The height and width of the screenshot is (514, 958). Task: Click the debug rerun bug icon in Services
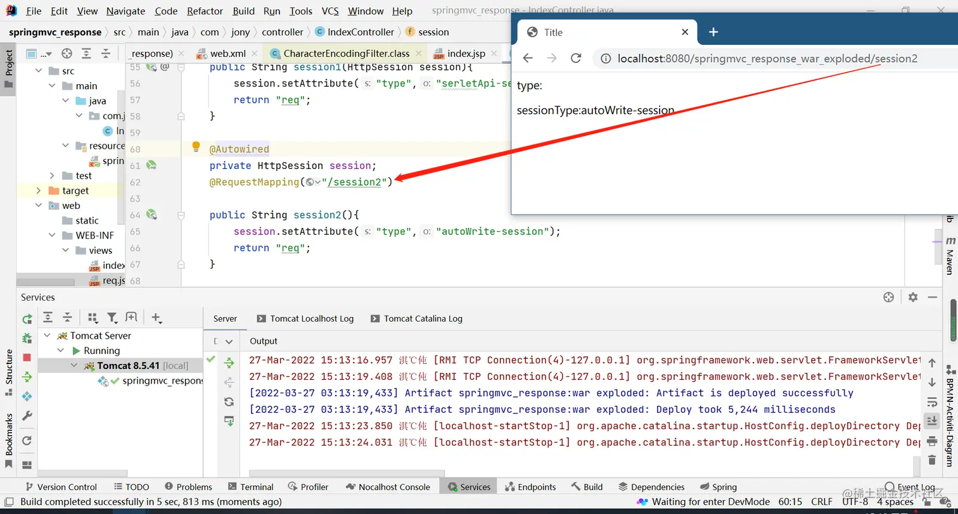pyautogui.click(x=27, y=338)
